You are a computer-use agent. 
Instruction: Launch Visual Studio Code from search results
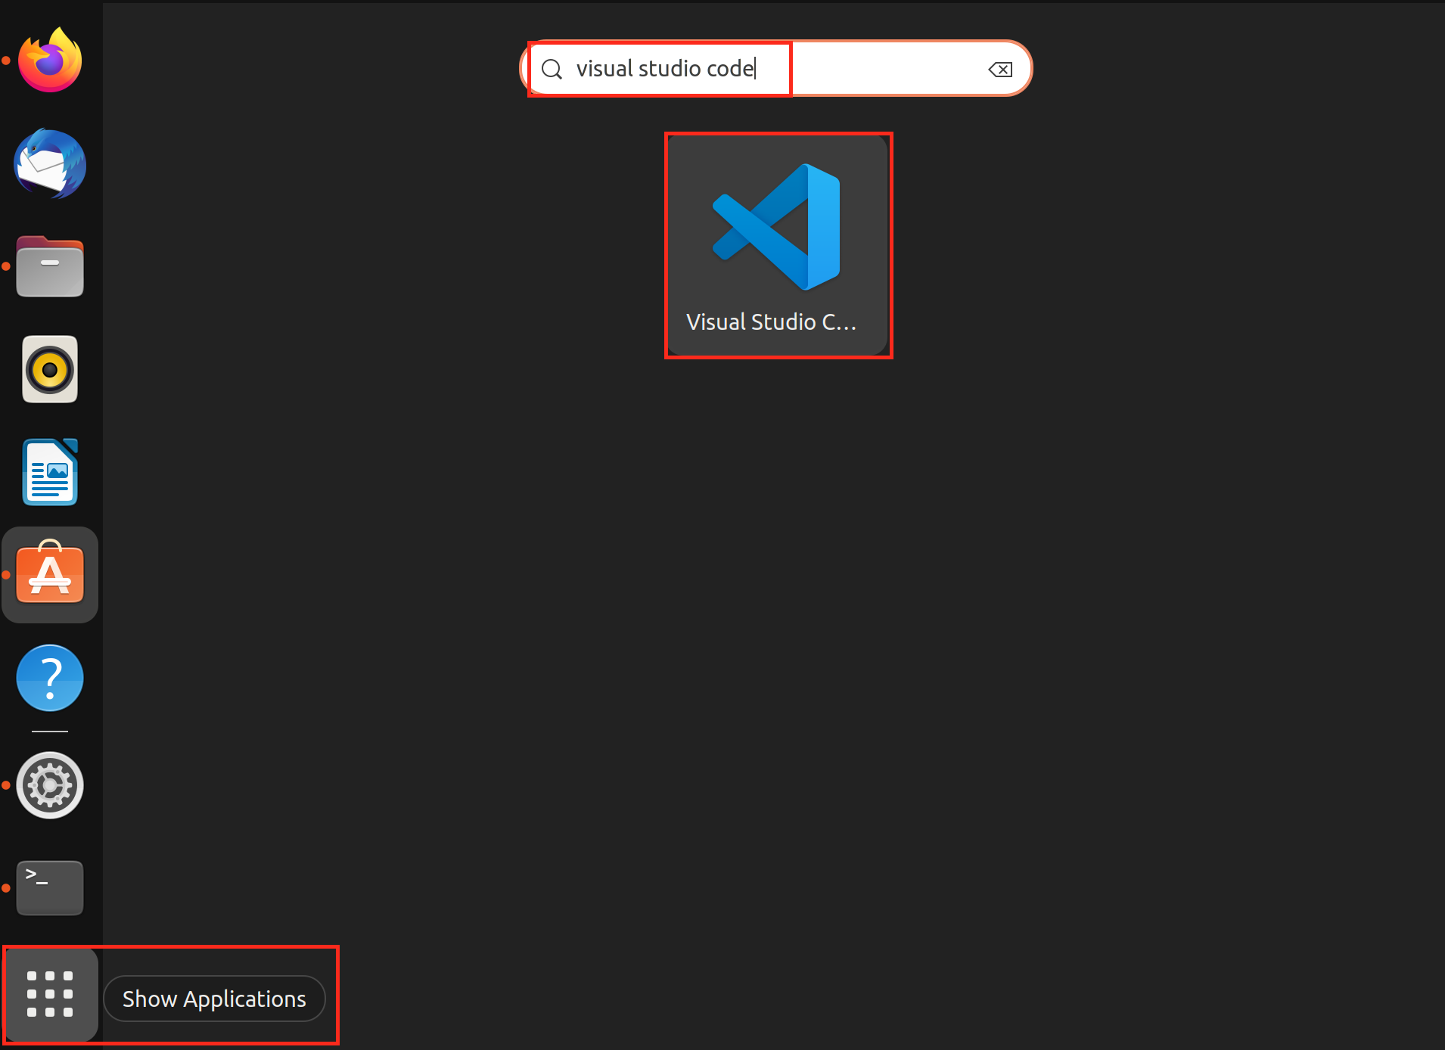pyautogui.click(x=778, y=245)
